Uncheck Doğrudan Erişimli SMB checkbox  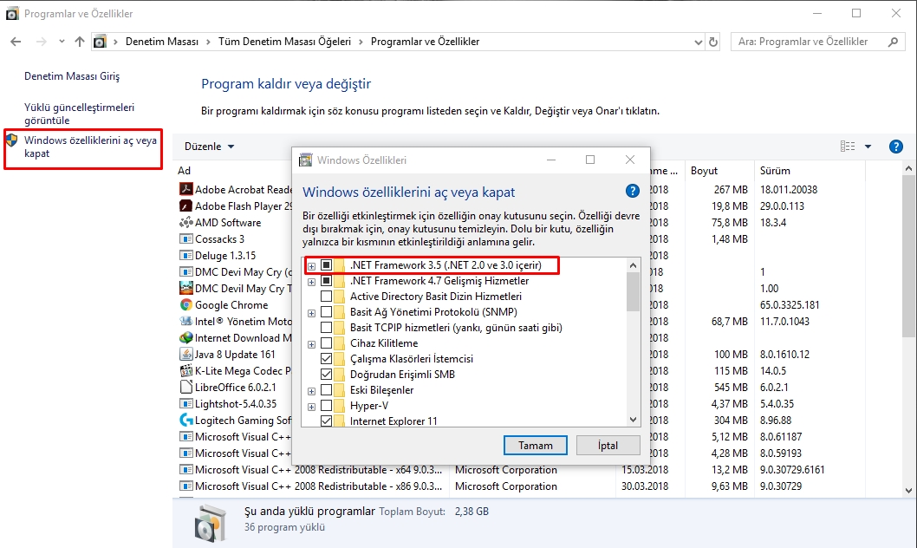pyautogui.click(x=327, y=375)
